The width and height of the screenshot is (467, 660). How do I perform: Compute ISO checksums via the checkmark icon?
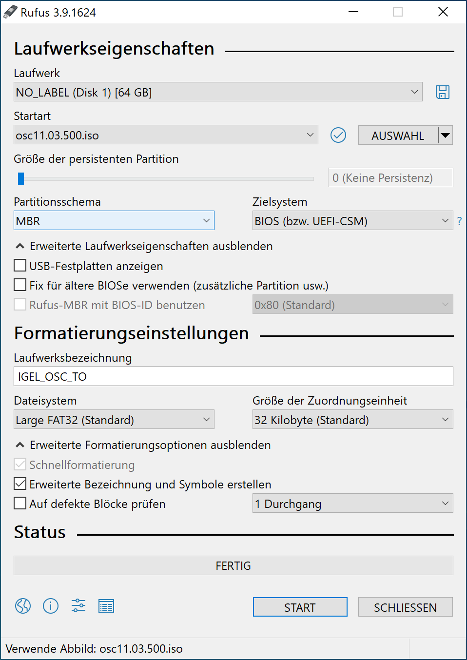pos(338,135)
